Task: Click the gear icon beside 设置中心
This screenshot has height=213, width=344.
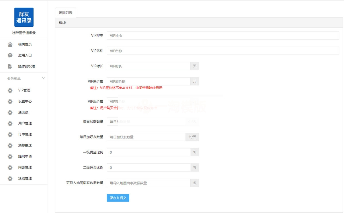Action: tap(10, 101)
